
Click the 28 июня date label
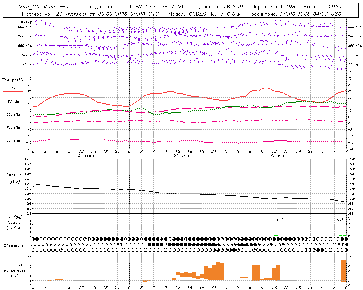pyautogui.click(x=279, y=156)
